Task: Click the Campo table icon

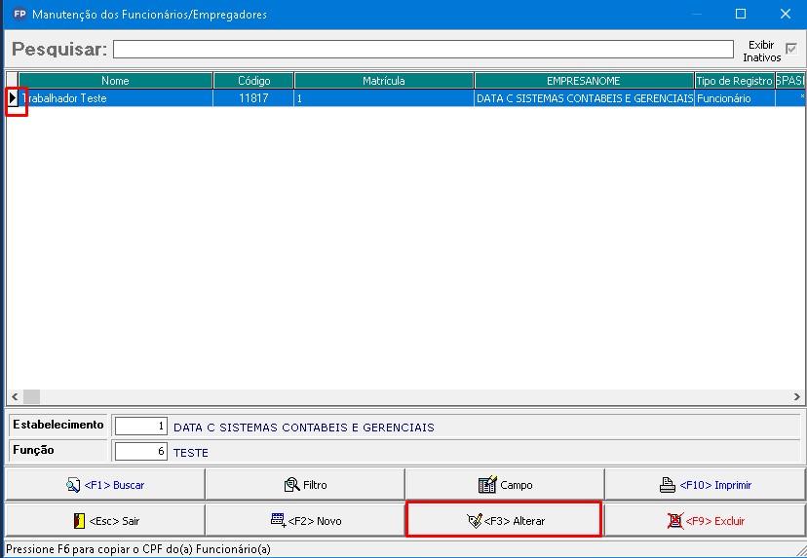Action: [x=487, y=485]
